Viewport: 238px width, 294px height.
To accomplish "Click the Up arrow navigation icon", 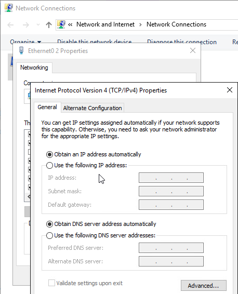I will 49,25.
